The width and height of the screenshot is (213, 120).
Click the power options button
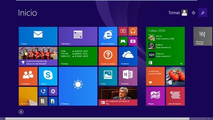pos(194,13)
